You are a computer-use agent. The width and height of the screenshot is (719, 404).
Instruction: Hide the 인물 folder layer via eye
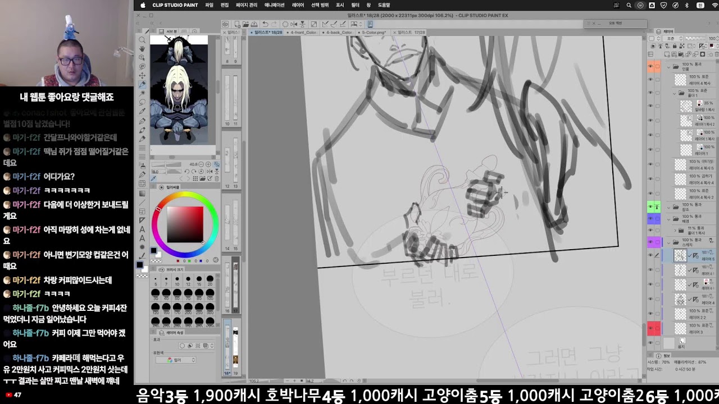pos(650,66)
